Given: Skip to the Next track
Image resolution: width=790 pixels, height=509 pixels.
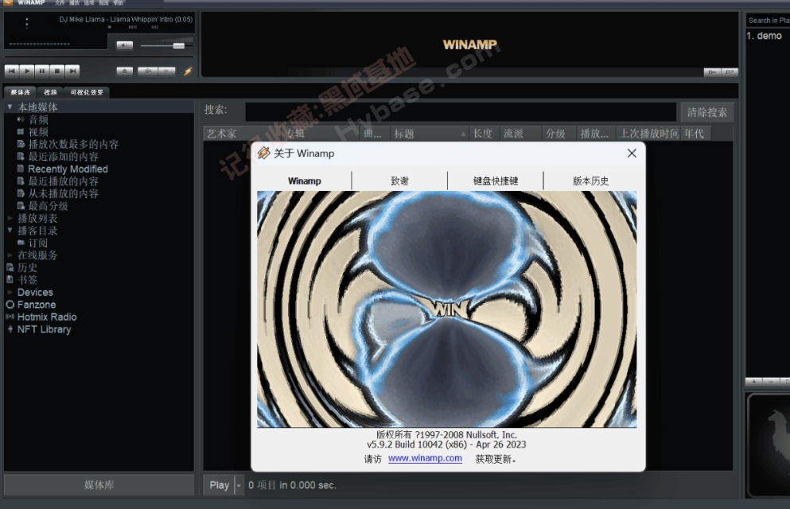Looking at the screenshot, I should [x=72, y=71].
